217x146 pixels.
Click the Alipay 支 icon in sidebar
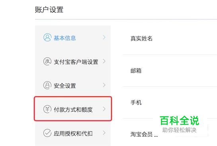click(47, 61)
